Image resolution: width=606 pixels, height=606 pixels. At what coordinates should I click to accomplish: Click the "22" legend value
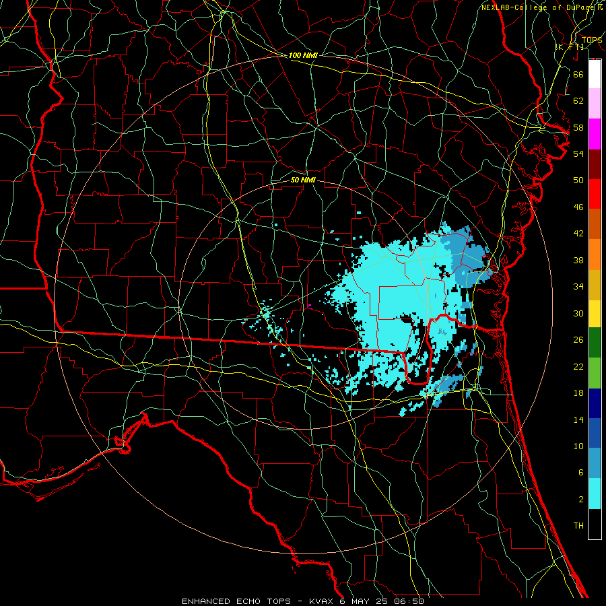point(578,366)
